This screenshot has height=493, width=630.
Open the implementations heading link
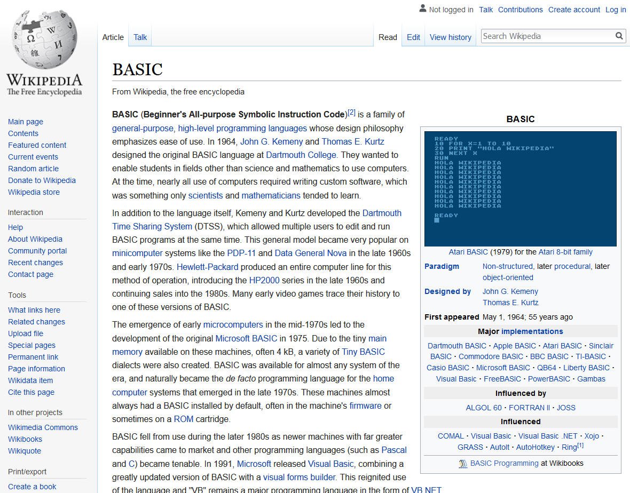[x=532, y=332]
